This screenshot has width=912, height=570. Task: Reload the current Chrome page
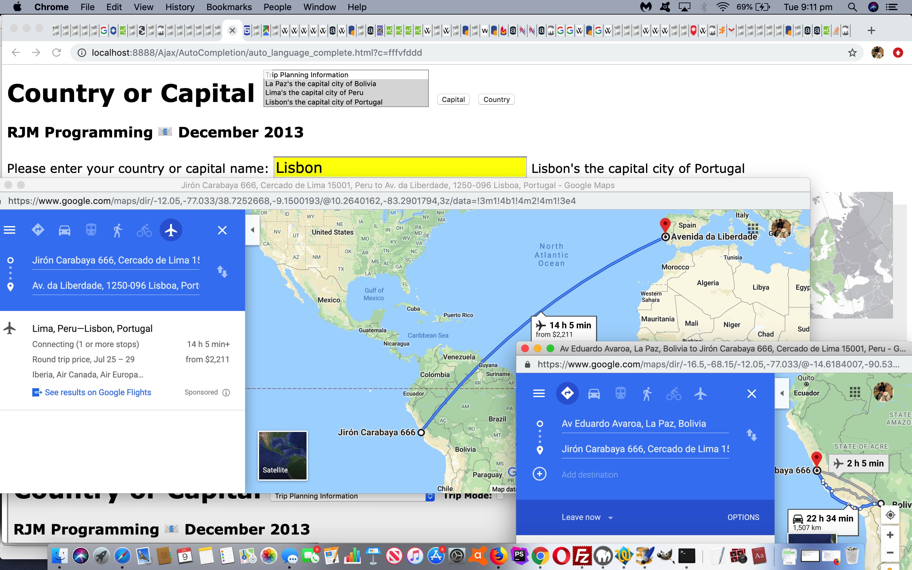point(57,52)
